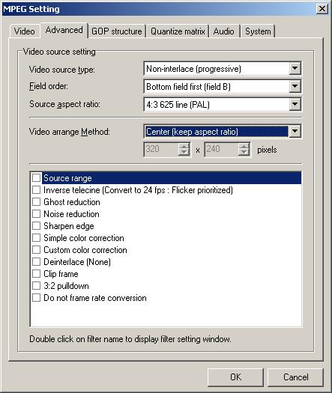This screenshot has width=332, height=393.
Task: Open the GOP structure tab
Action: click(117, 31)
